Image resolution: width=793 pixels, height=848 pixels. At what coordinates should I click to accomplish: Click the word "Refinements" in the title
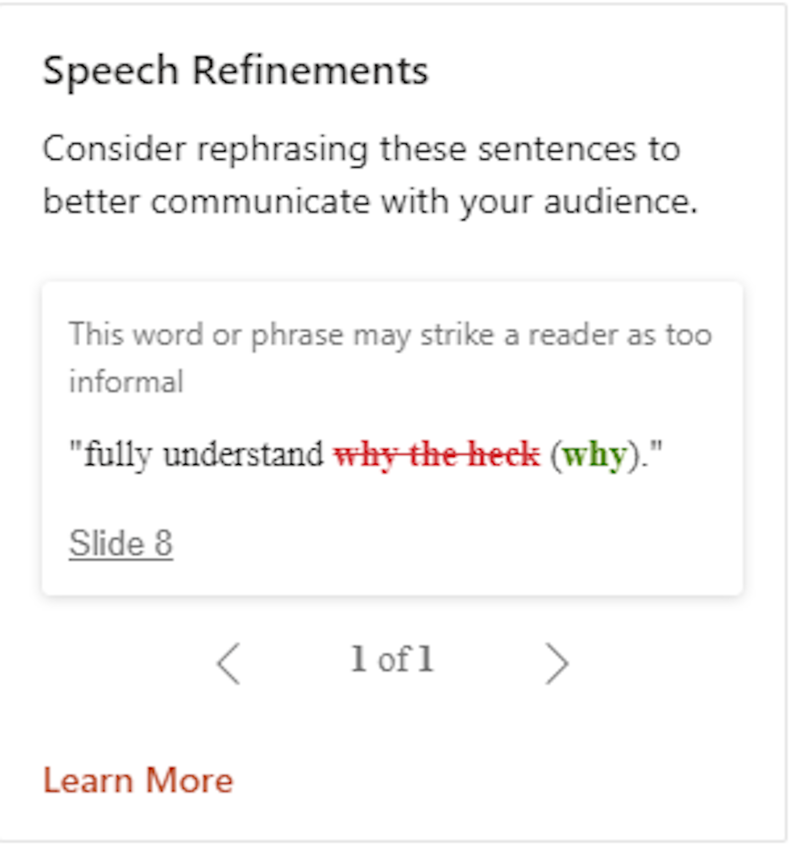pyautogui.click(x=310, y=70)
